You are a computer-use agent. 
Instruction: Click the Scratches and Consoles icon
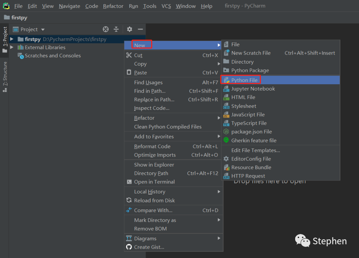21,56
